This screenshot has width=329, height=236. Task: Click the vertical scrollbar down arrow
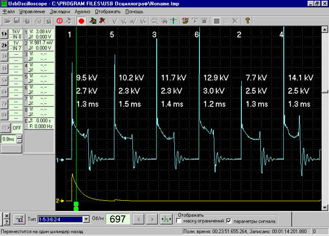coord(325,207)
